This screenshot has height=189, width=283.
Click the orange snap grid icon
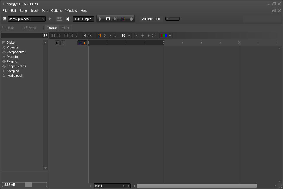pos(100,35)
